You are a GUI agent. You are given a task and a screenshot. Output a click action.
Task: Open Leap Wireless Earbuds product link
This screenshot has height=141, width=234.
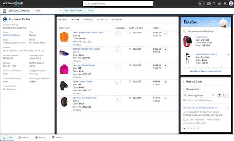coord(206,54)
